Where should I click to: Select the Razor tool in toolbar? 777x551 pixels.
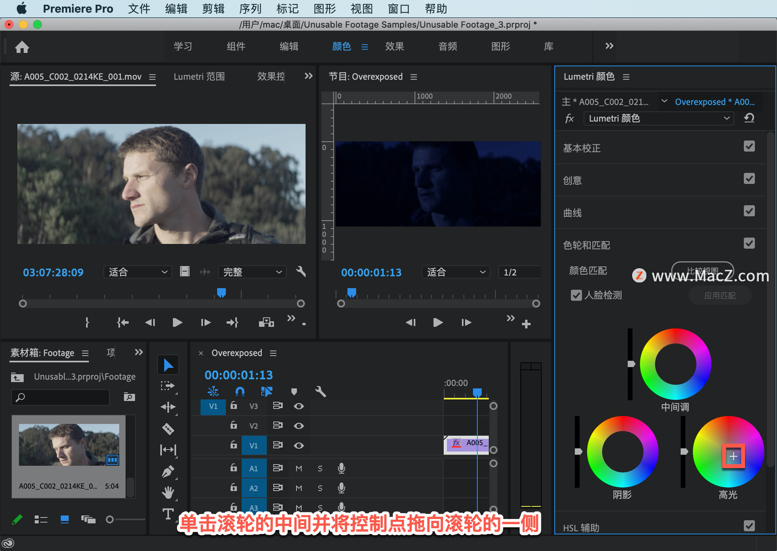(168, 428)
